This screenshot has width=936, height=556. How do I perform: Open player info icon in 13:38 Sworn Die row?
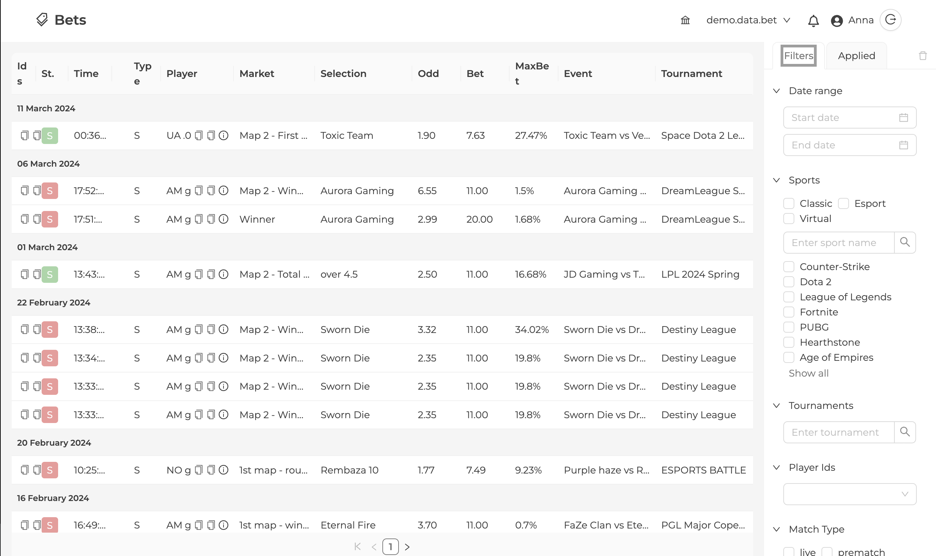(x=224, y=329)
